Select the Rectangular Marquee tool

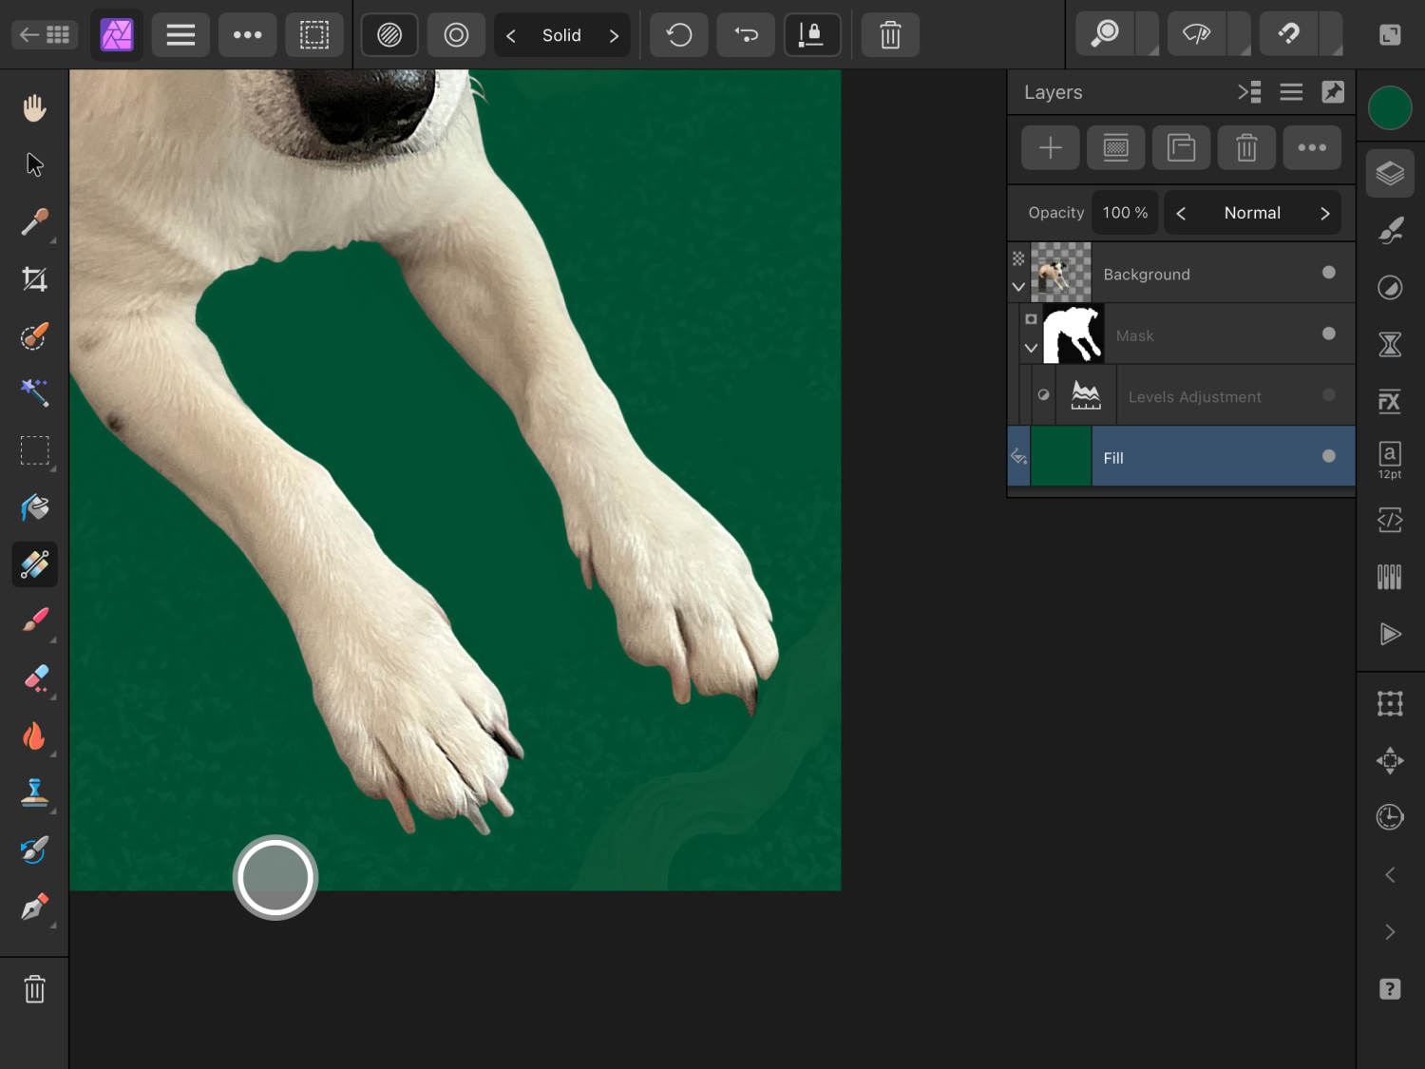click(35, 451)
